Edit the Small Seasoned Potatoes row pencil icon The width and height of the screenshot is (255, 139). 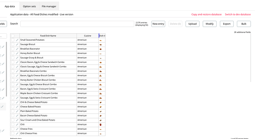[x=17, y=40]
